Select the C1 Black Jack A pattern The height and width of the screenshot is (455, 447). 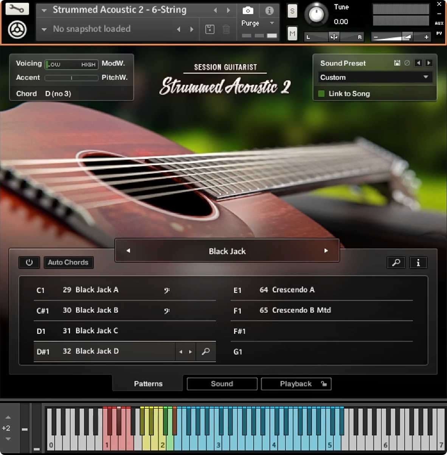(x=125, y=290)
